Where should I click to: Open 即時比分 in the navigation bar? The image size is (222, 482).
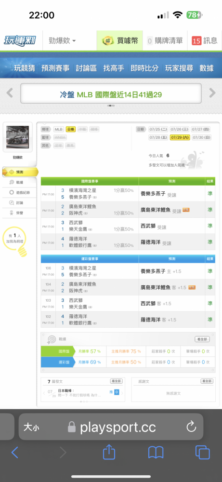click(x=144, y=68)
